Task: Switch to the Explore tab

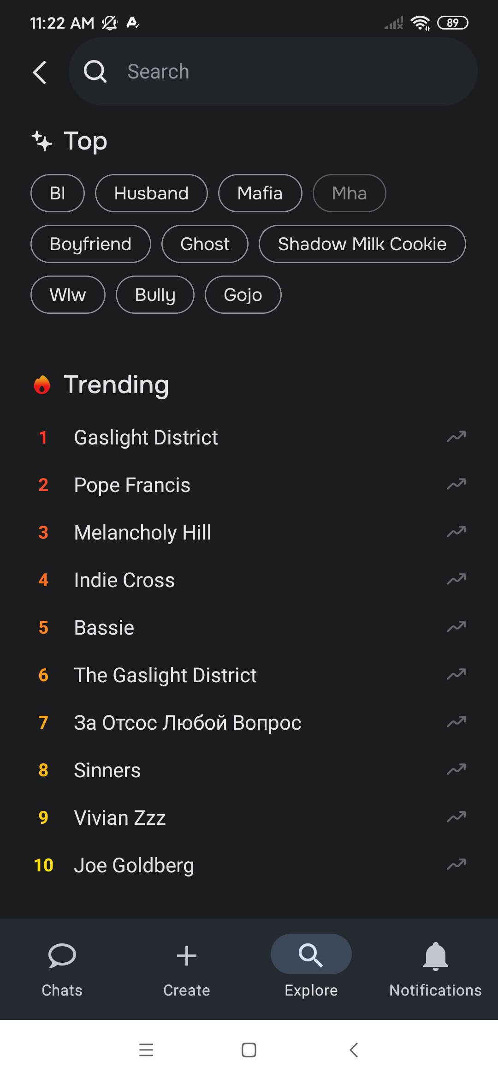Action: [x=311, y=965]
